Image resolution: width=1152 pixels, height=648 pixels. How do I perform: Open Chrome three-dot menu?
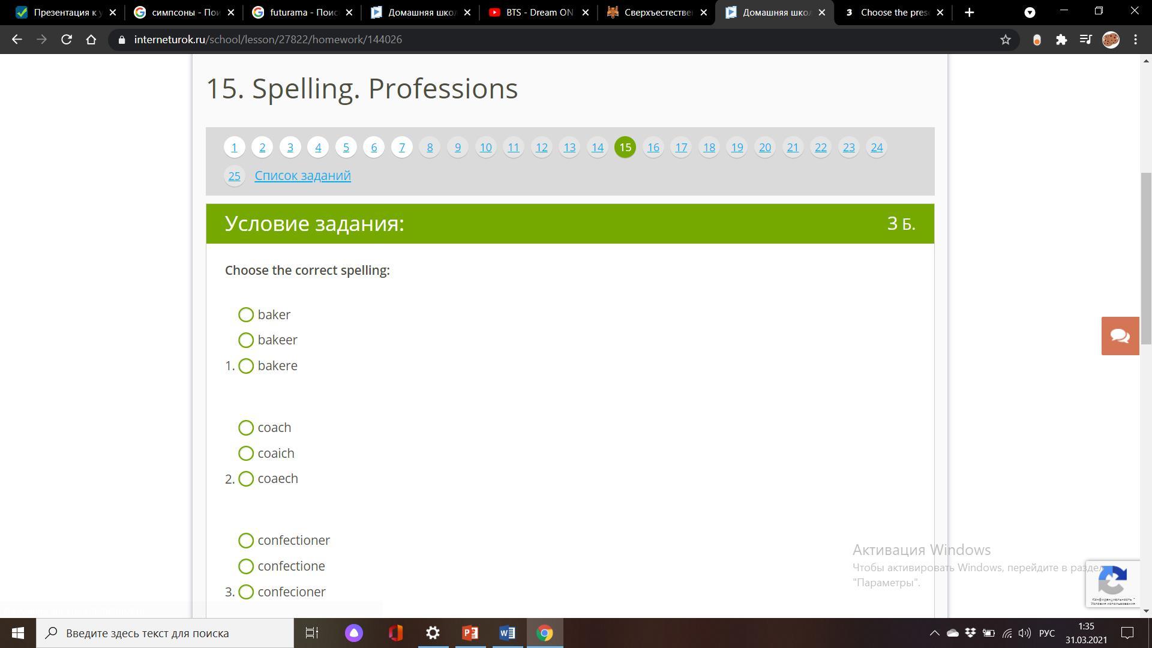coord(1135,40)
